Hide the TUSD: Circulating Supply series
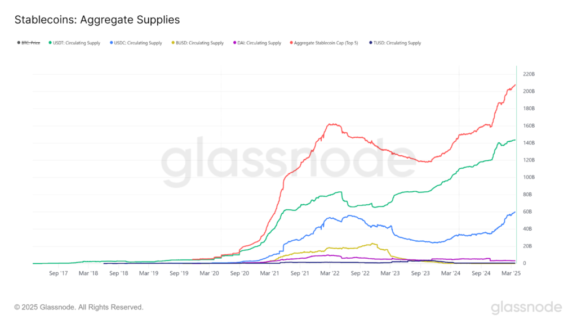 (398, 43)
